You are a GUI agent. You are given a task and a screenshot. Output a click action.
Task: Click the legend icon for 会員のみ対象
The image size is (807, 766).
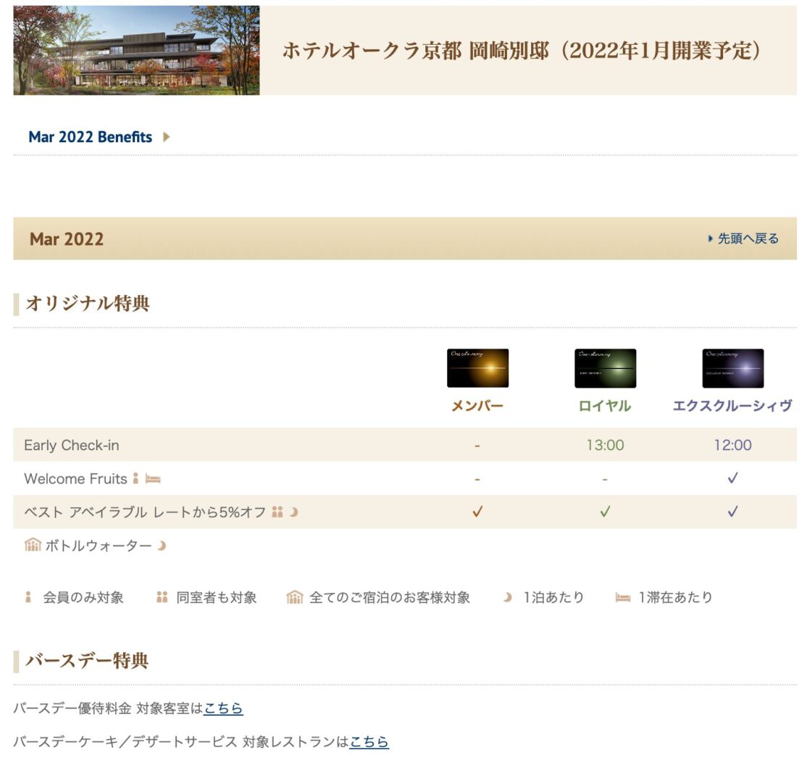pyautogui.click(x=28, y=597)
